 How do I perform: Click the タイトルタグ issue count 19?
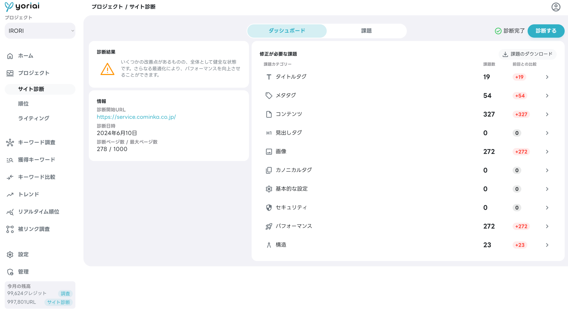tap(487, 77)
